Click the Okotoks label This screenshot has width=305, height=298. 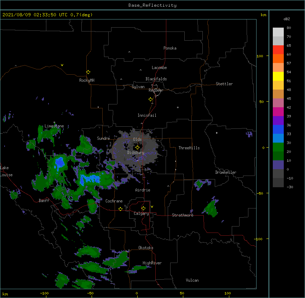pos(146,248)
